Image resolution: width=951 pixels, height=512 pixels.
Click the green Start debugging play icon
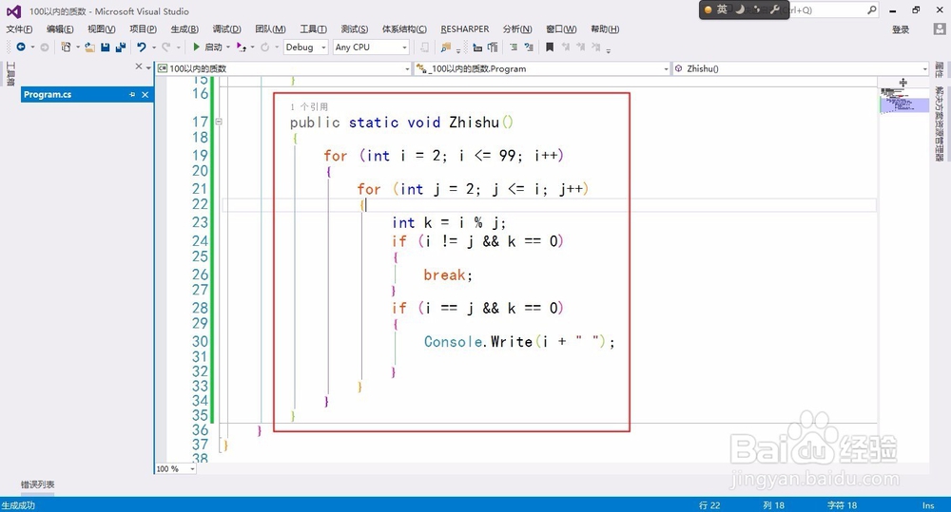pos(197,47)
